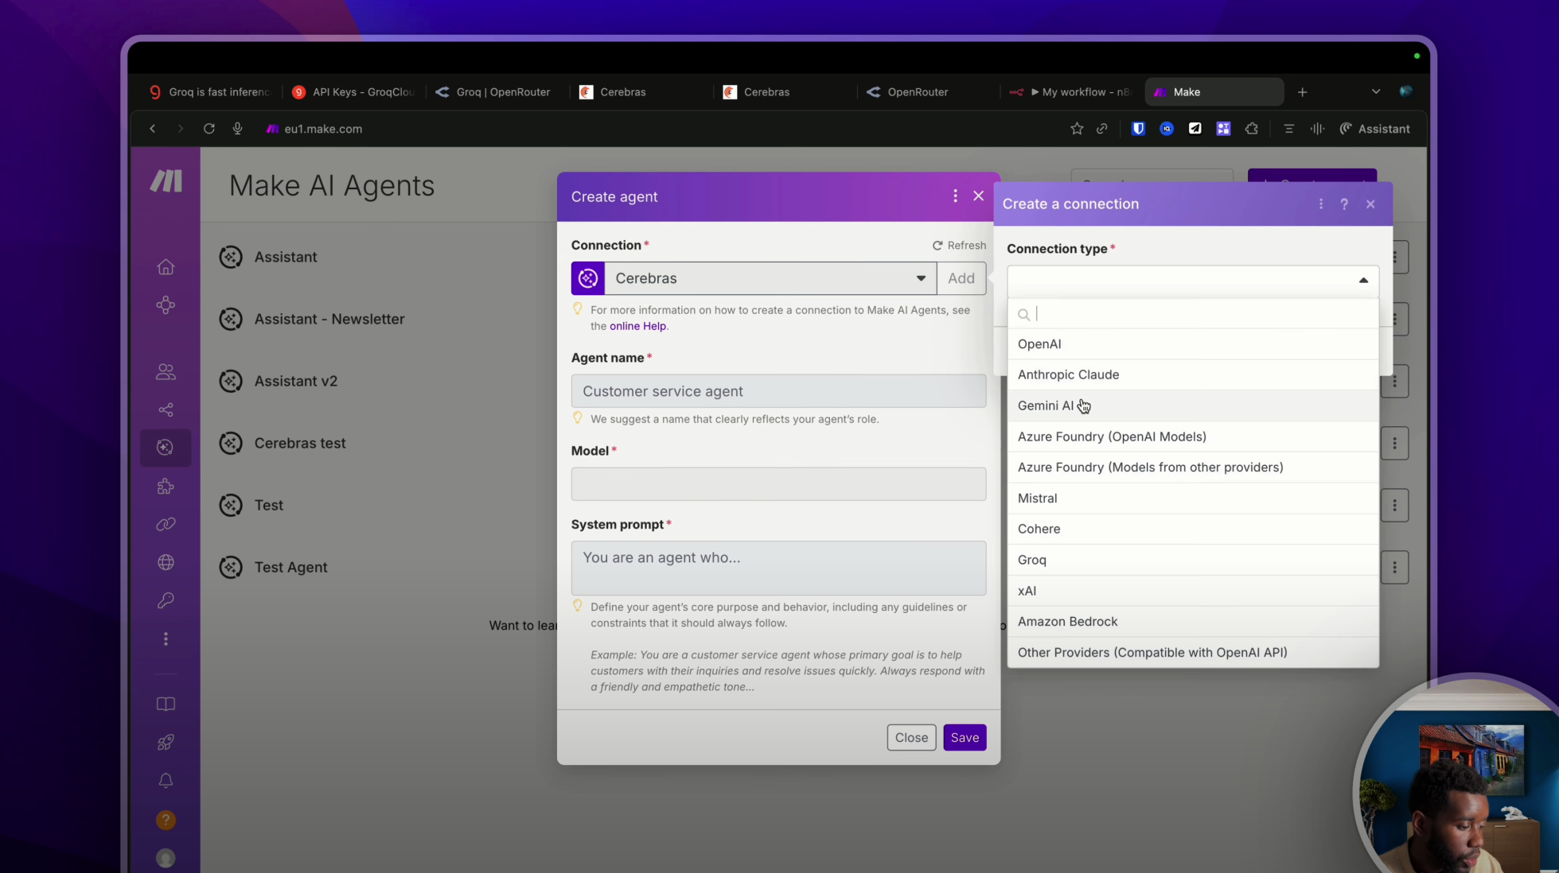Open the puzzle-piece Apps sidebar icon
This screenshot has width=1559, height=873.
click(166, 486)
